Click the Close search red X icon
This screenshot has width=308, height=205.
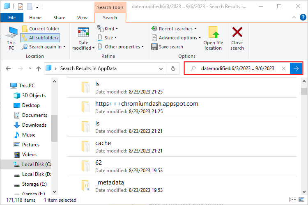237,33
